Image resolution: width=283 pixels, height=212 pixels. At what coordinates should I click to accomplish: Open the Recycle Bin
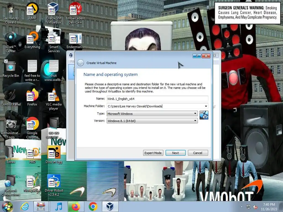pos(11,68)
